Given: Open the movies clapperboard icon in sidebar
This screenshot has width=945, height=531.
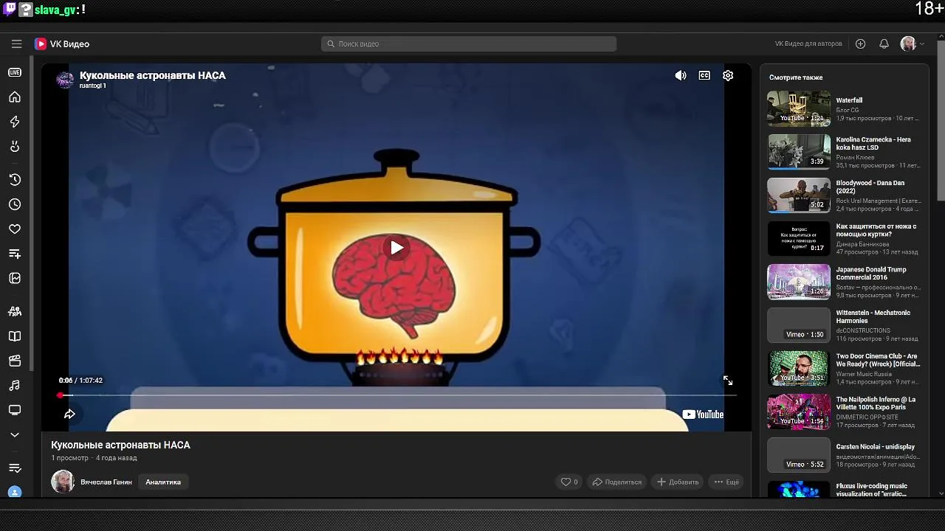Looking at the screenshot, I should [x=15, y=361].
